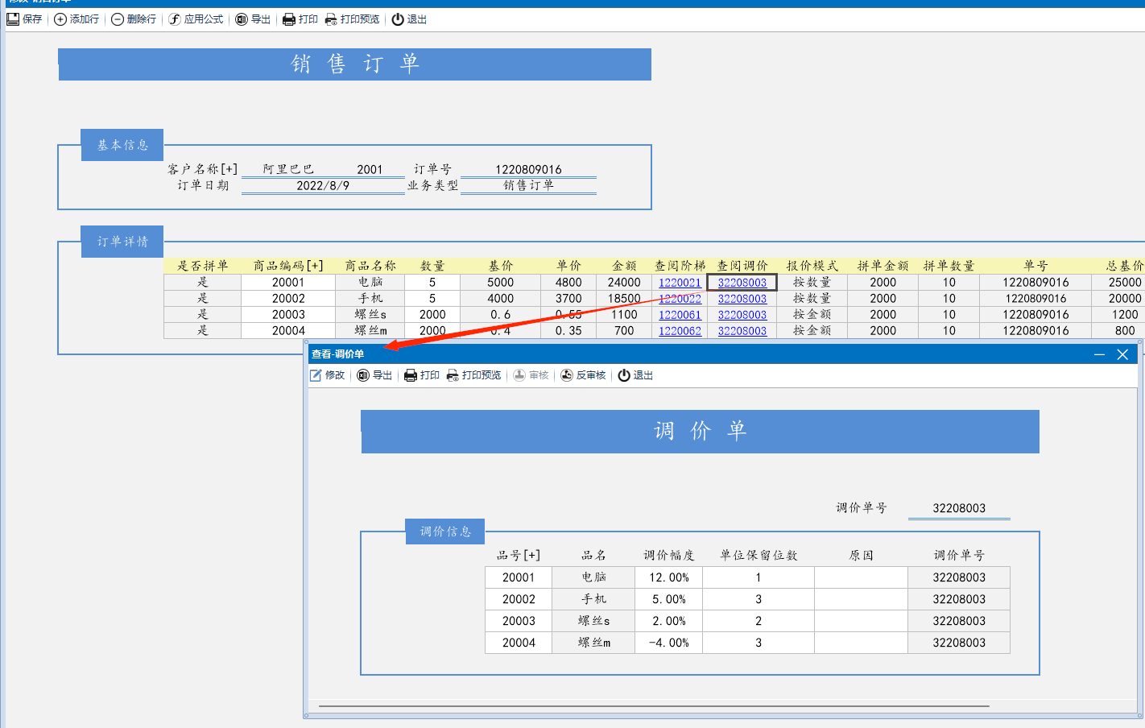Expand the 商品编码[+] column header
Screen dimensions: 1145x728
tap(287, 266)
